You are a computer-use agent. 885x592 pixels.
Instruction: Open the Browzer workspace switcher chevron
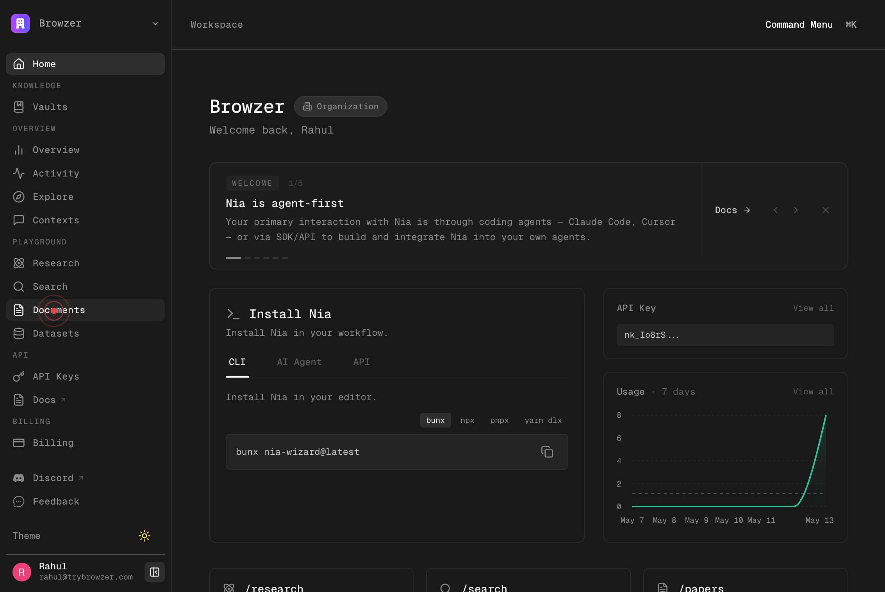pos(155,24)
